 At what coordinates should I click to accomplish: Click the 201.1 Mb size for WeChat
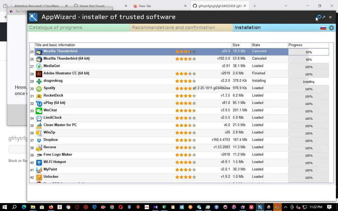point(240,110)
